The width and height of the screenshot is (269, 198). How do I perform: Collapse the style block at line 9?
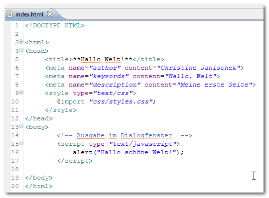21,93
